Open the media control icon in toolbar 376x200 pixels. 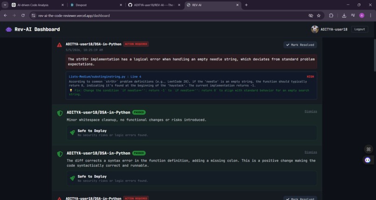coord(353,15)
